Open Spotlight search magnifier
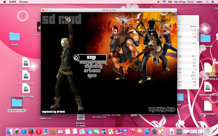Viewport: 218px width, 136px height. [x=207, y=2]
